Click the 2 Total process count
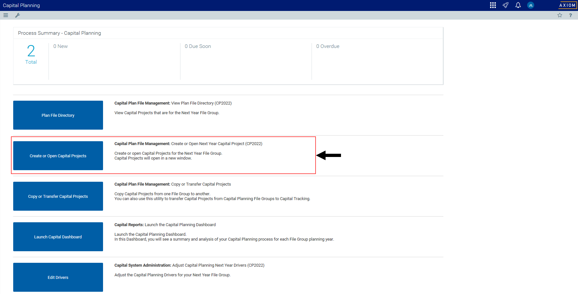The height and width of the screenshot is (294, 578). coord(31,54)
